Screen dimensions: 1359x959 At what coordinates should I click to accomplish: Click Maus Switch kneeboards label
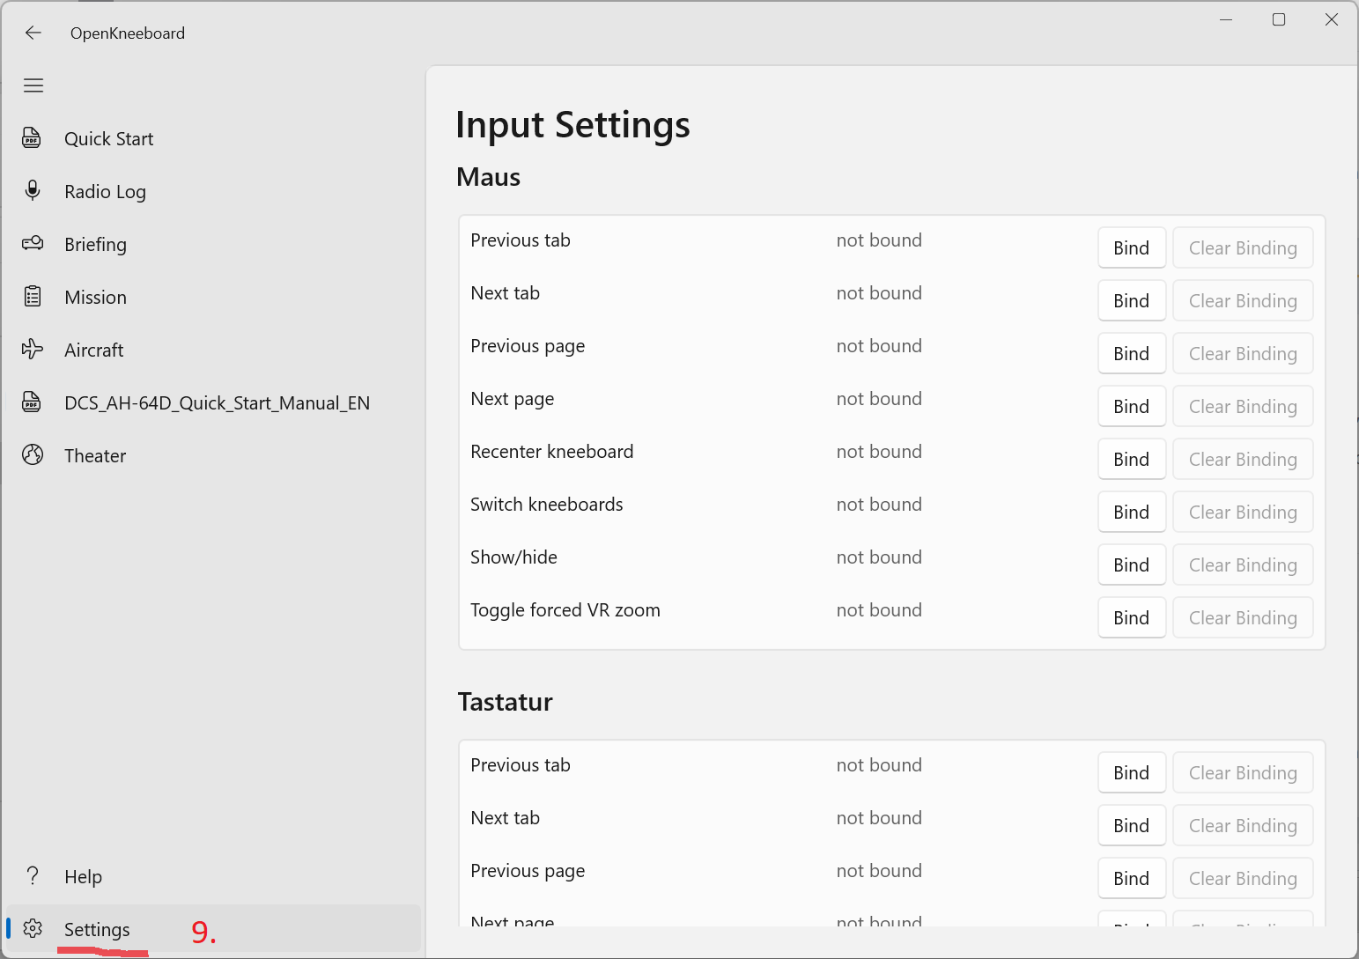click(x=547, y=505)
